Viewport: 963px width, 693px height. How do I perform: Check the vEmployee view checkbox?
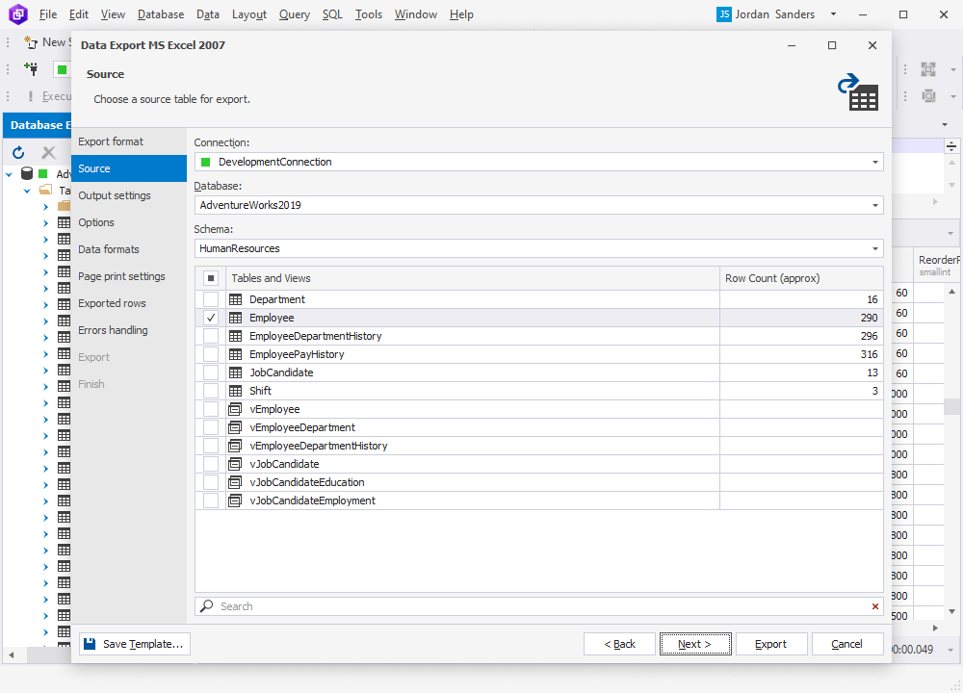211,409
